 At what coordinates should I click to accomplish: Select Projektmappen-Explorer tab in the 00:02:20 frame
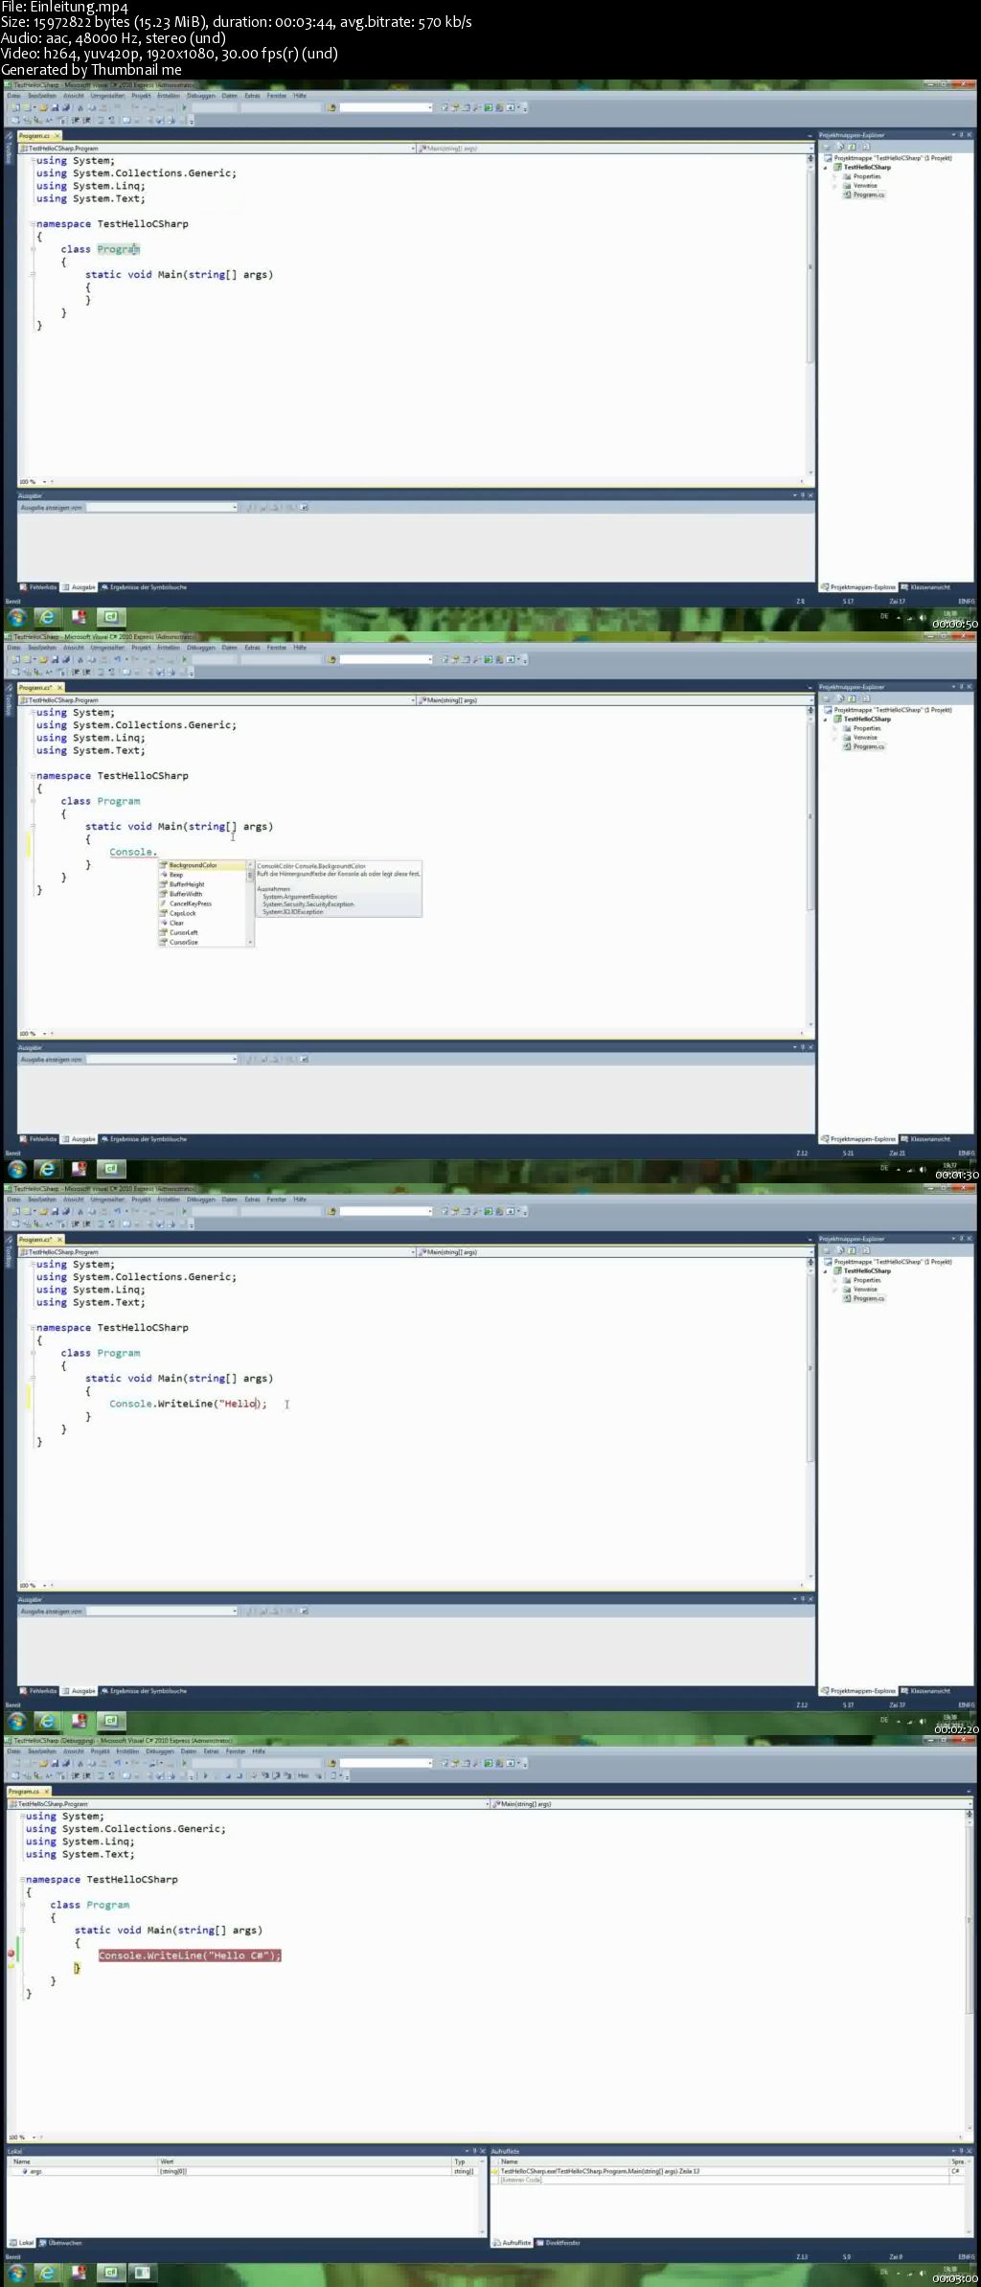pos(858,1691)
